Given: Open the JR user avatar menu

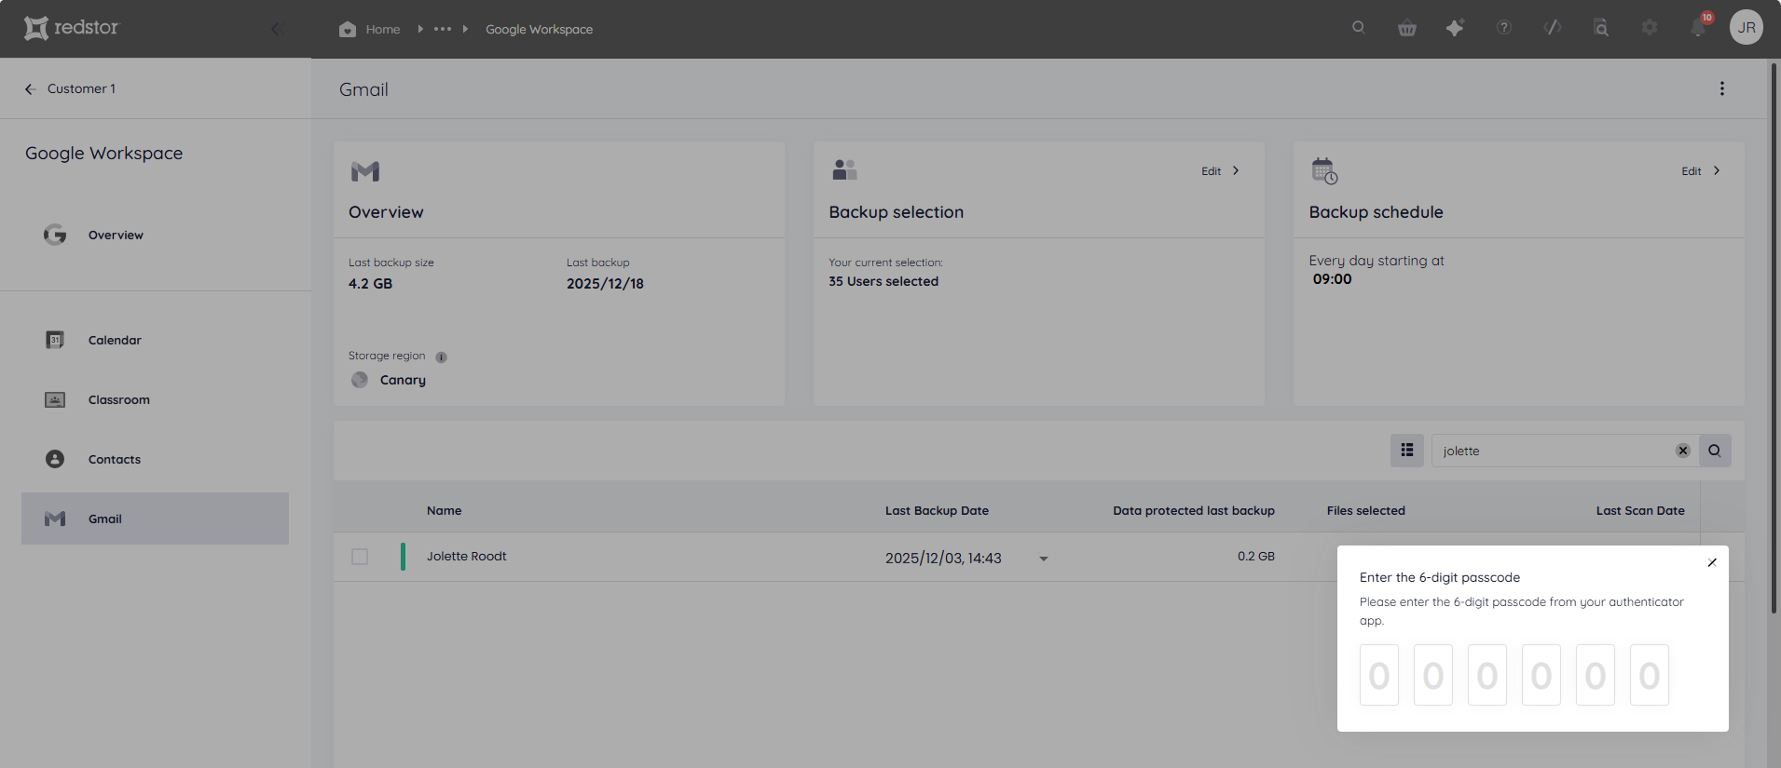Looking at the screenshot, I should (1747, 28).
